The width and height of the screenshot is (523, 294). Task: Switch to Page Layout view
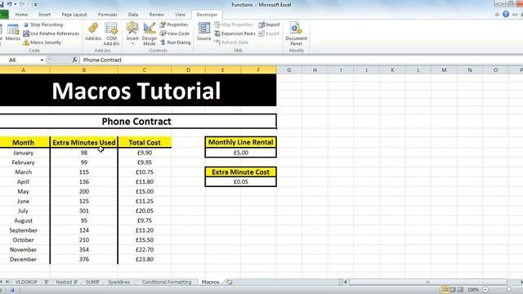pos(453,289)
